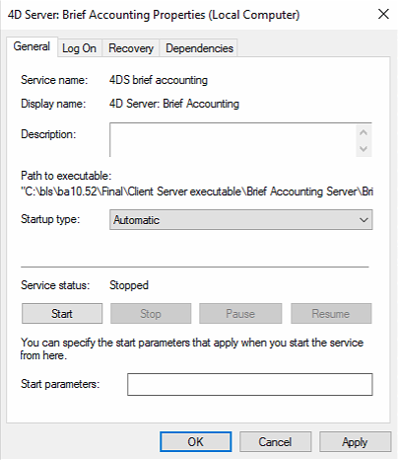Click the 'Startup type:' label
The height and width of the screenshot is (460, 398).
pyautogui.click(x=50, y=219)
